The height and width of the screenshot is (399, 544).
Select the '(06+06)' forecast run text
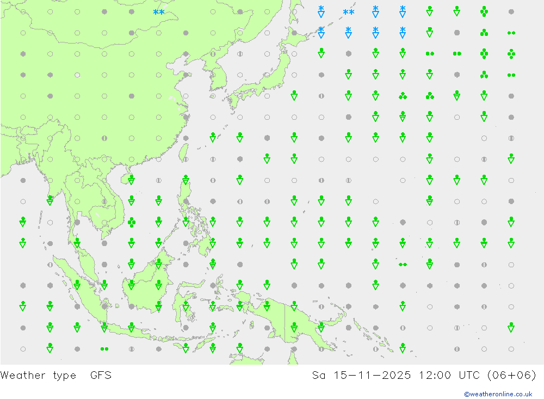[x=511, y=376]
